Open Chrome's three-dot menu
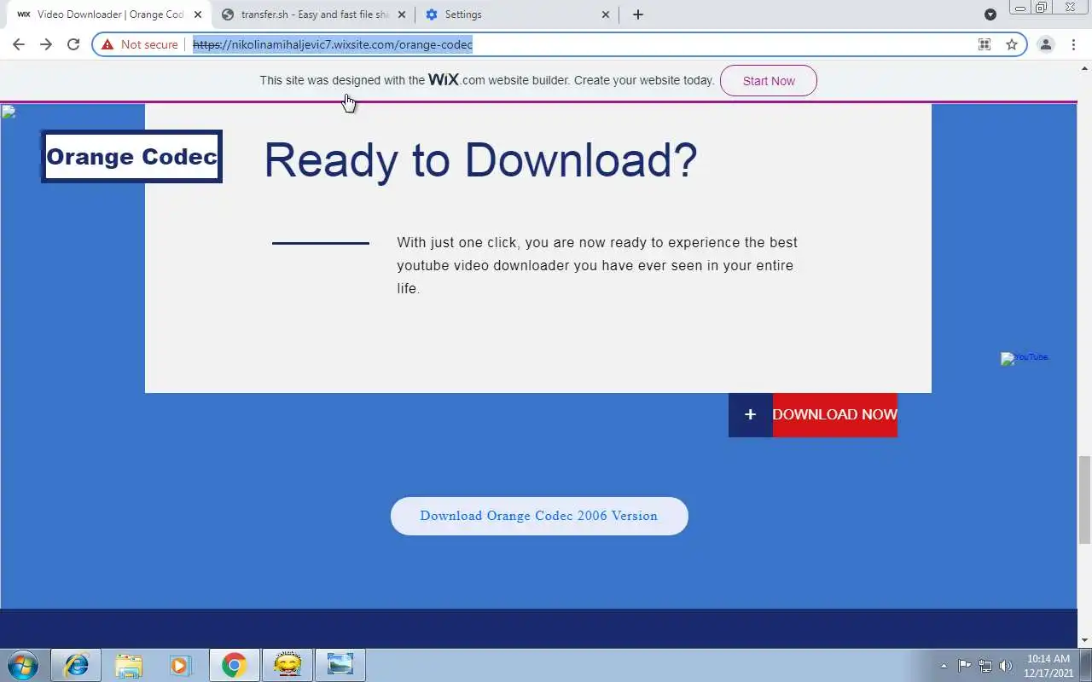The height and width of the screenshot is (682, 1092). point(1073,44)
